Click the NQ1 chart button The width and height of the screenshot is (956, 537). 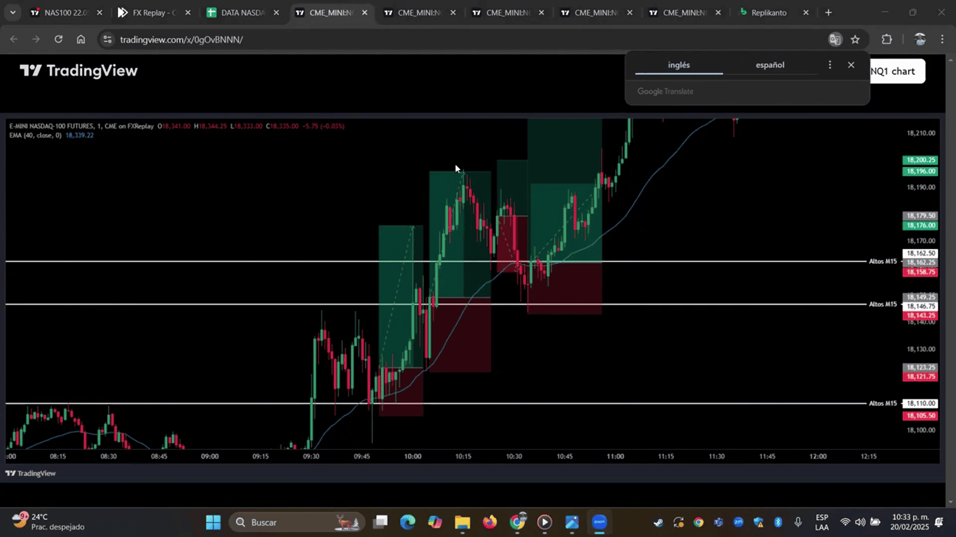tap(896, 71)
